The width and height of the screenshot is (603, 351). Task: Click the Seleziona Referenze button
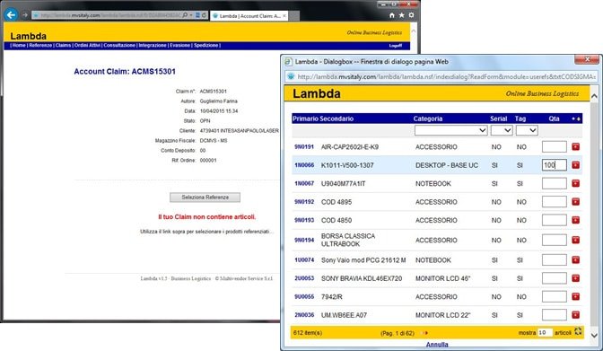pos(205,197)
